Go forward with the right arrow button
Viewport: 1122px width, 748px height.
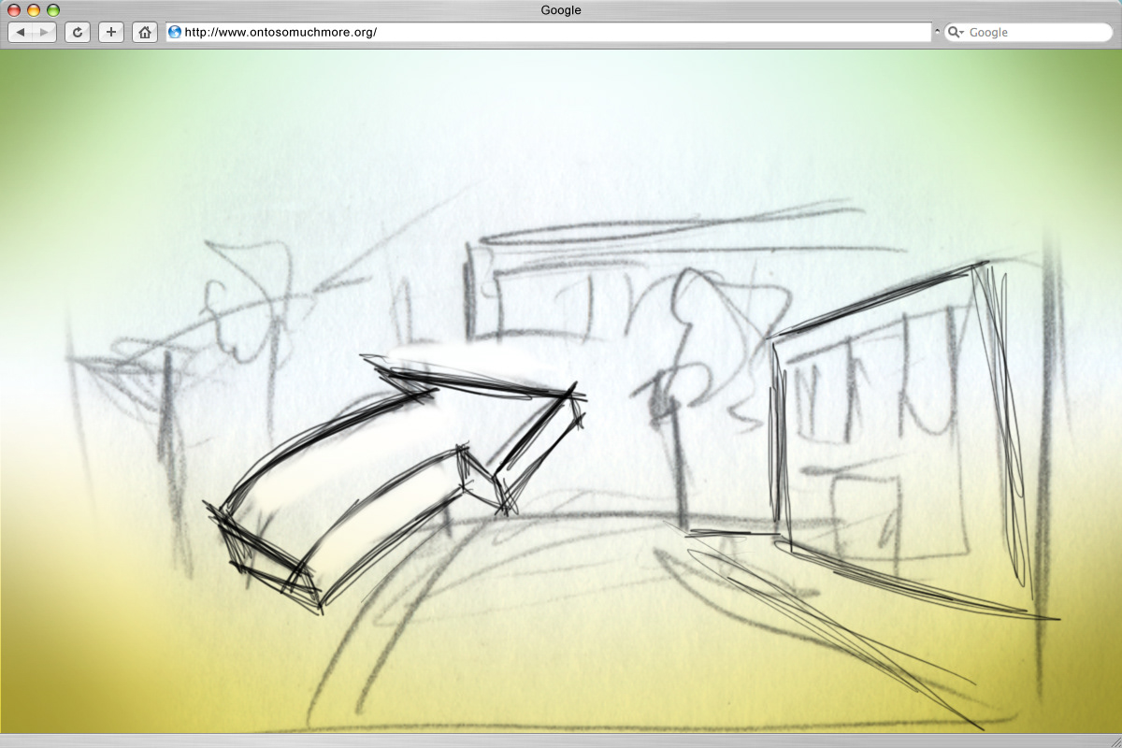tap(44, 32)
